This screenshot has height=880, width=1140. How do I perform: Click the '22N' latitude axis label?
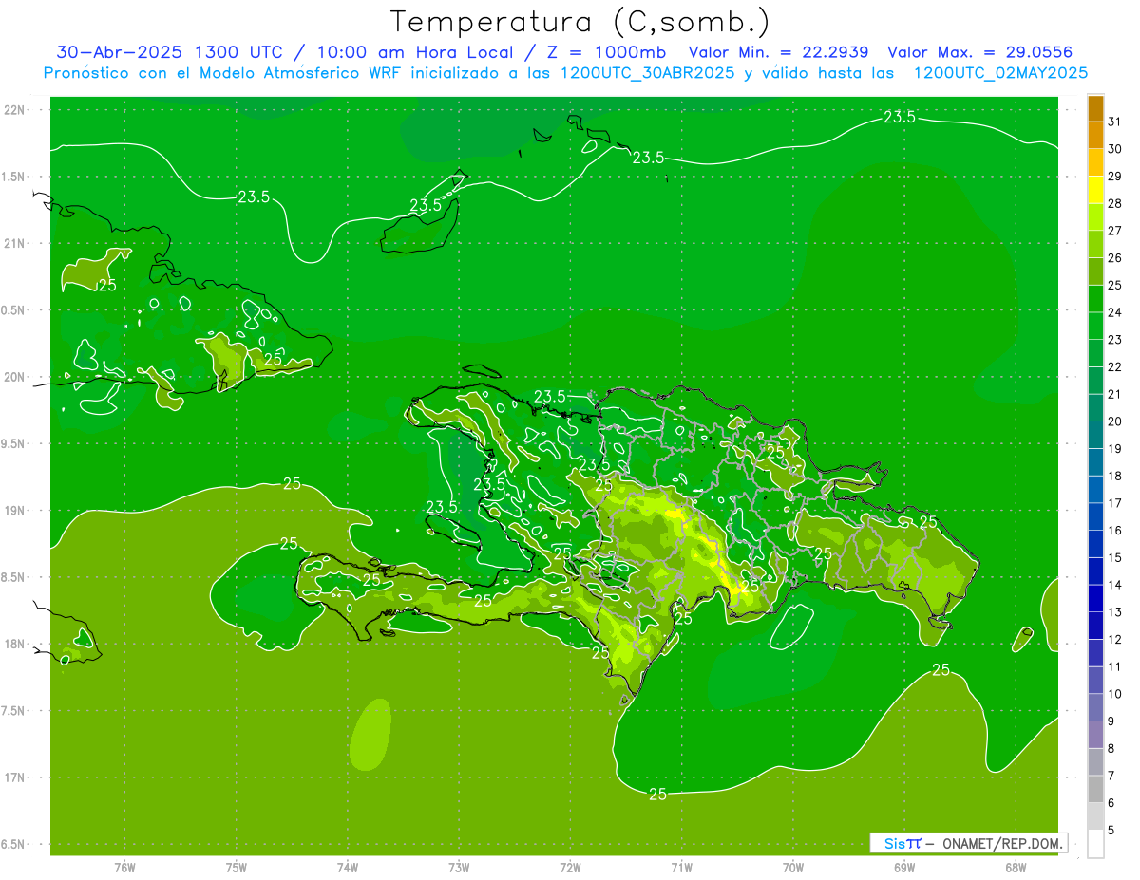pyautogui.click(x=16, y=110)
